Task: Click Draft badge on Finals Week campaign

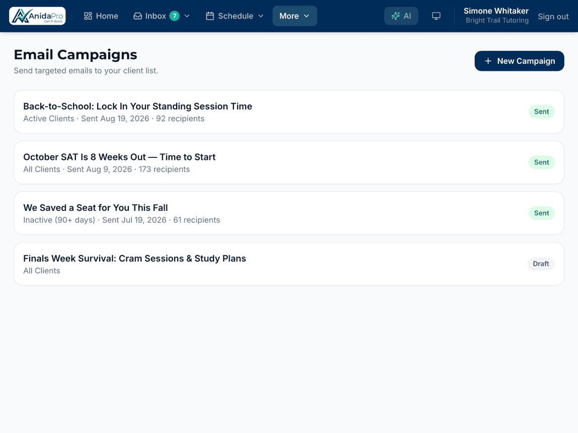Action: point(540,264)
